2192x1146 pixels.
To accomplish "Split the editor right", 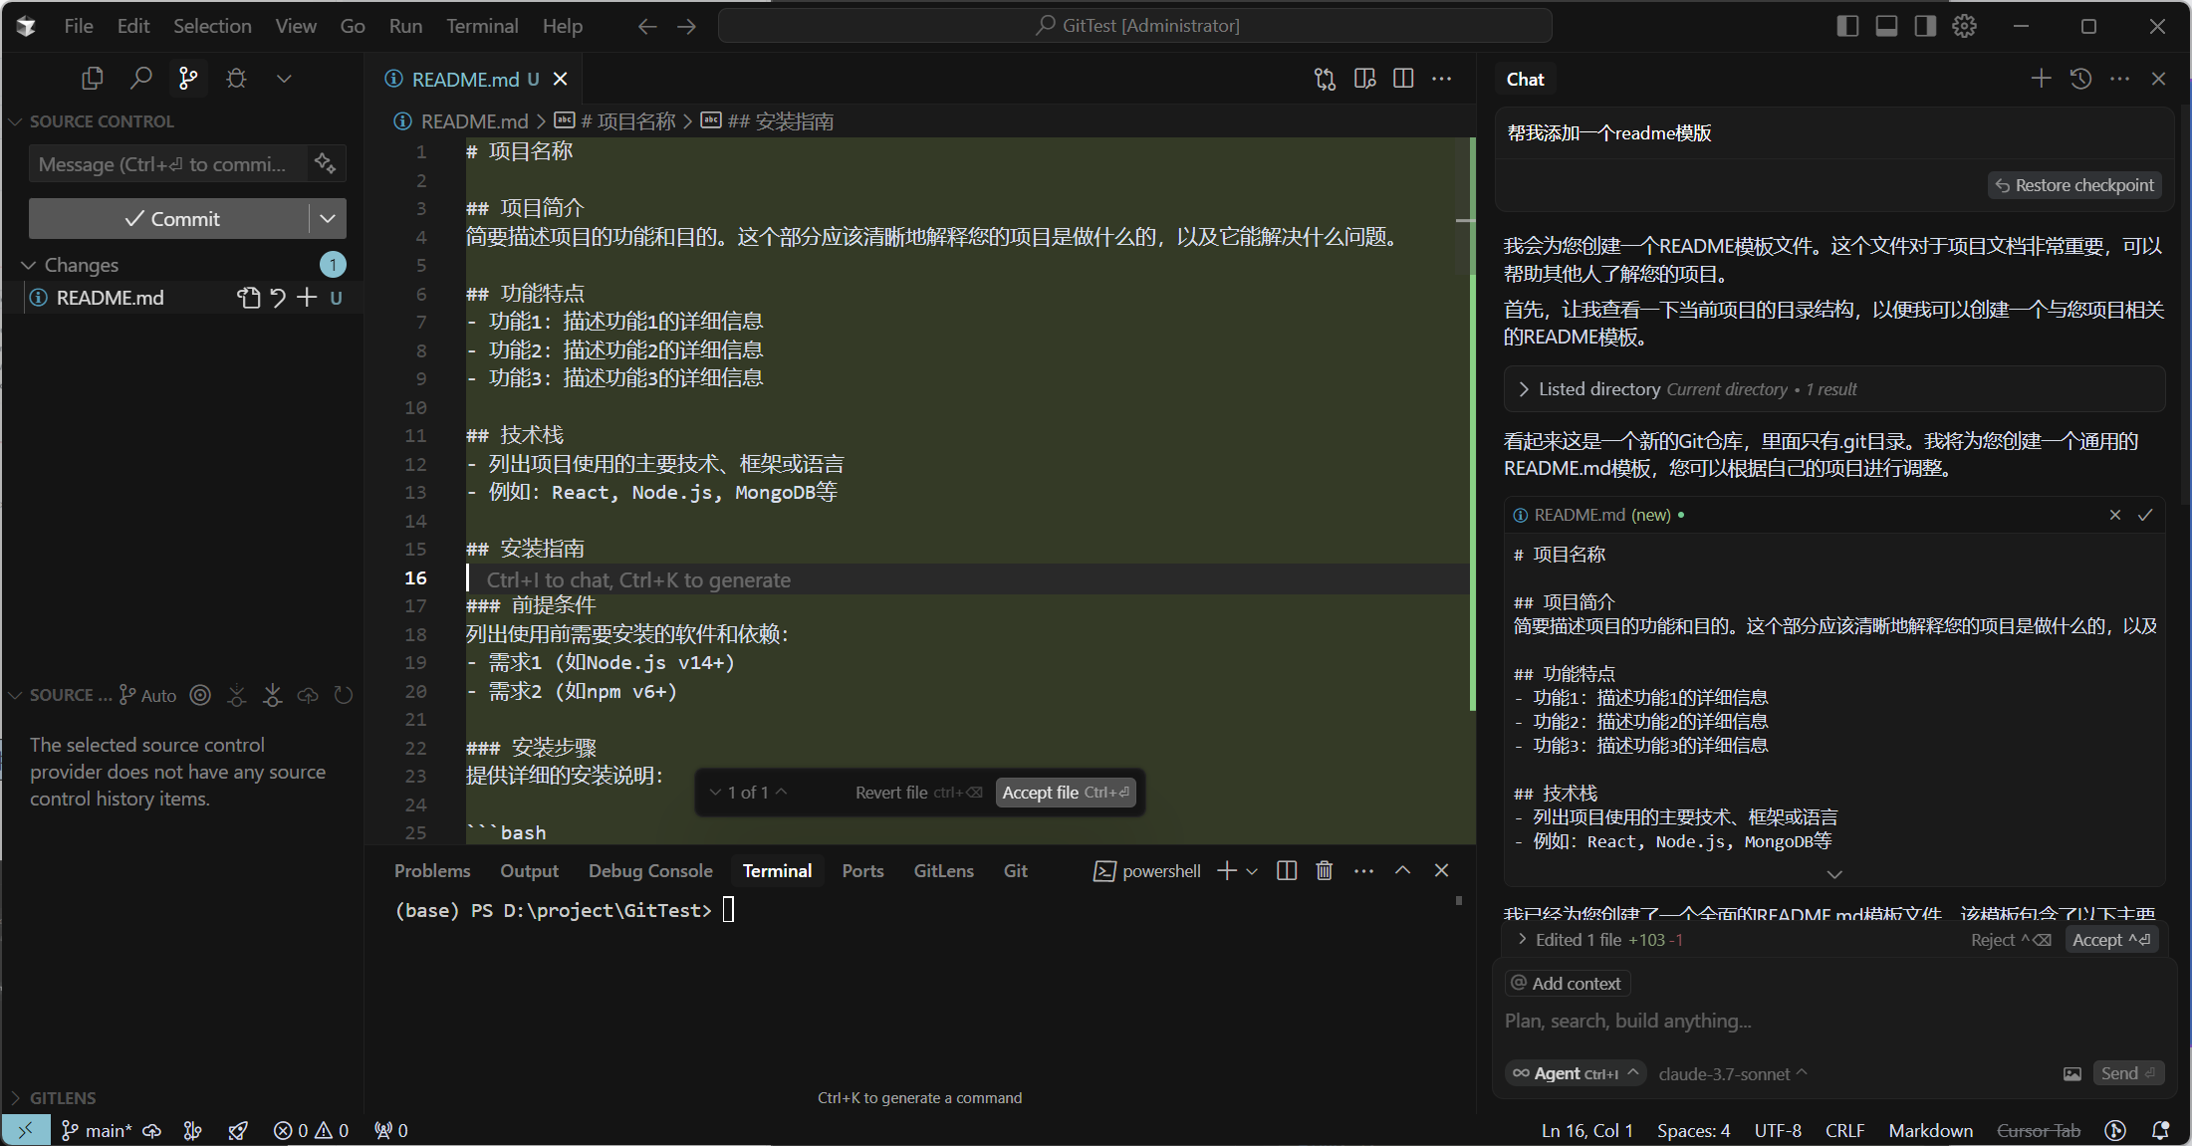I will [1403, 79].
